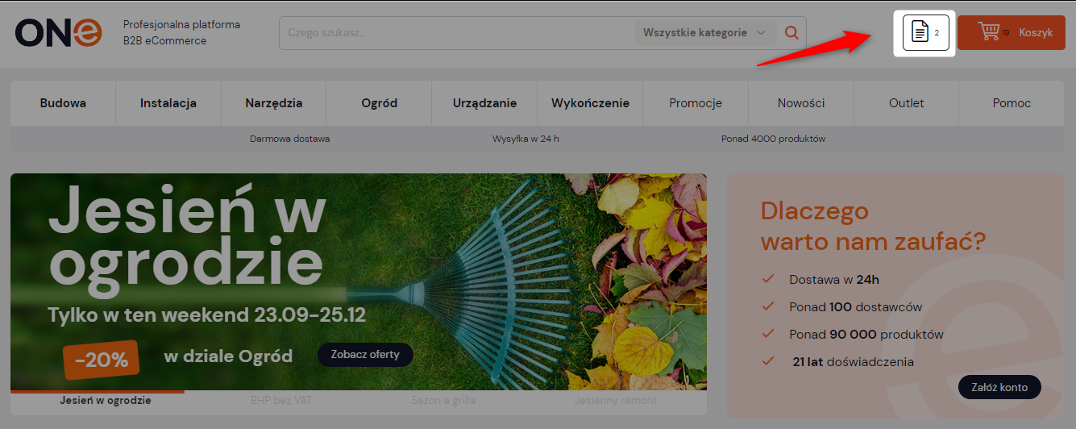
Task: Open the documents list icon
Action: coord(925,33)
